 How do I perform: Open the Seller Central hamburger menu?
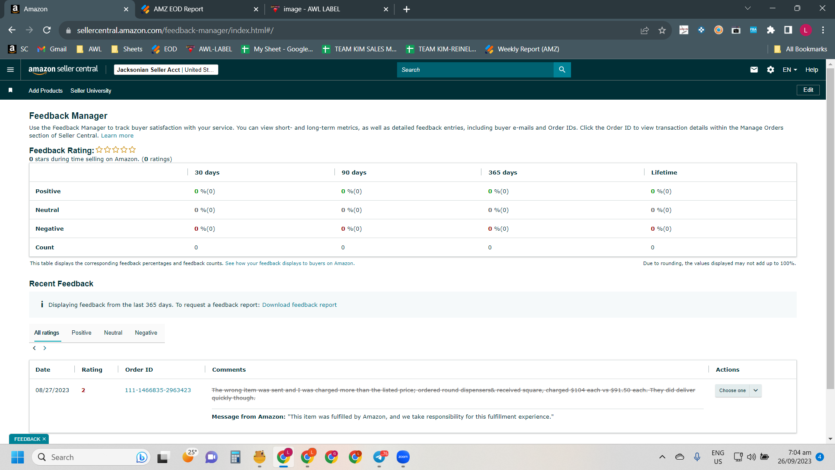click(x=10, y=70)
